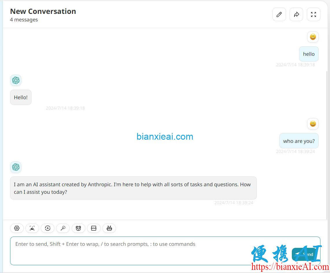Toggle fullscreen with the expand icon
The width and height of the screenshot is (330, 273).
[314, 14]
